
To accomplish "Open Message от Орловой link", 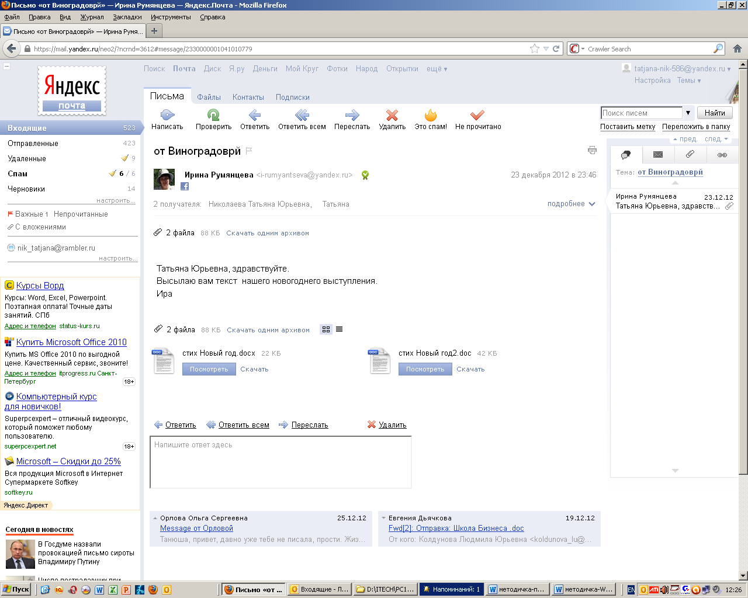I will [196, 529].
